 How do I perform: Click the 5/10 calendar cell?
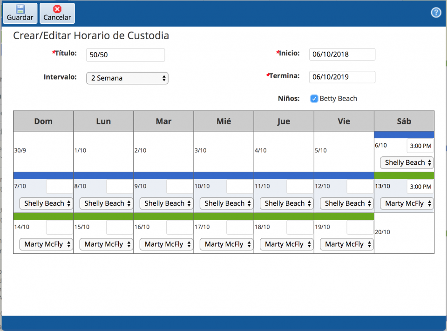(x=344, y=151)
